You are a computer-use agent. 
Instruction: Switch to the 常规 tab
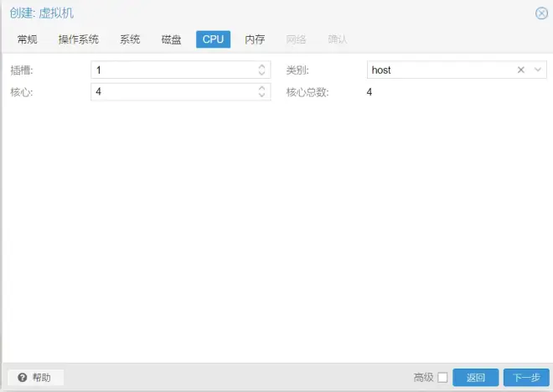(27, 39)
